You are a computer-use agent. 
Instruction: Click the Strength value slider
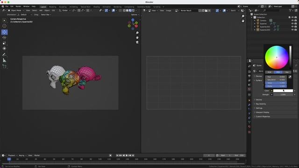[283, 94]
